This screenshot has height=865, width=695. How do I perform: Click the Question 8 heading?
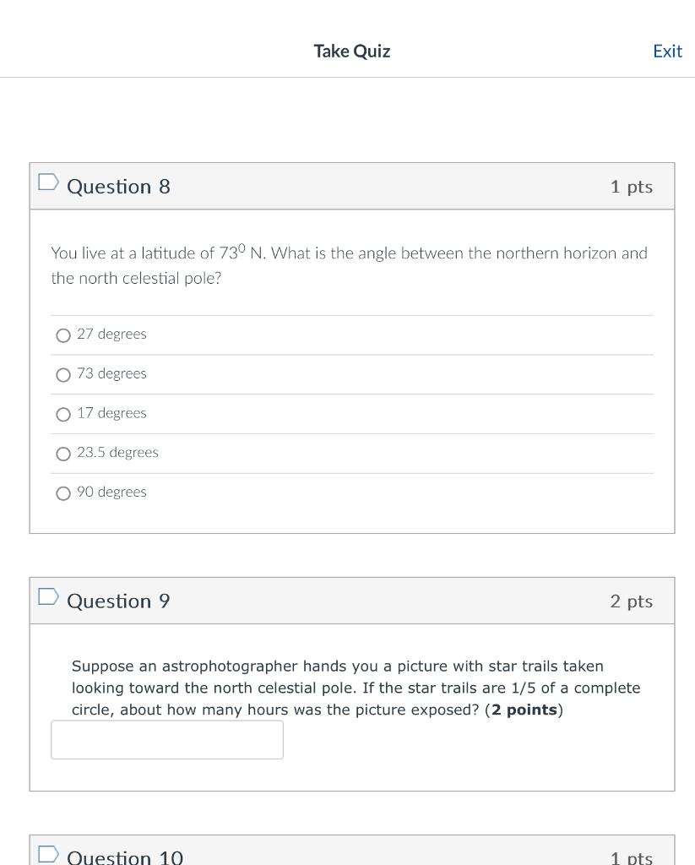click(118, 187)
